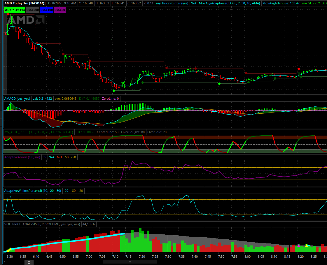The image size is (327, 265).
Task: Click the my_PricePointer (yes) study label
Action: tap(172, 3)
